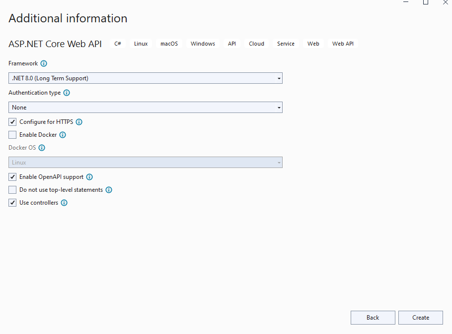Screen dimensions: 452x334
Task: Click the Create button
Action: [421, 318]
